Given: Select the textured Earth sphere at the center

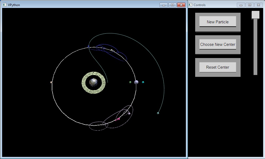Looking at the screenshot, I should (x=93, y=82).
